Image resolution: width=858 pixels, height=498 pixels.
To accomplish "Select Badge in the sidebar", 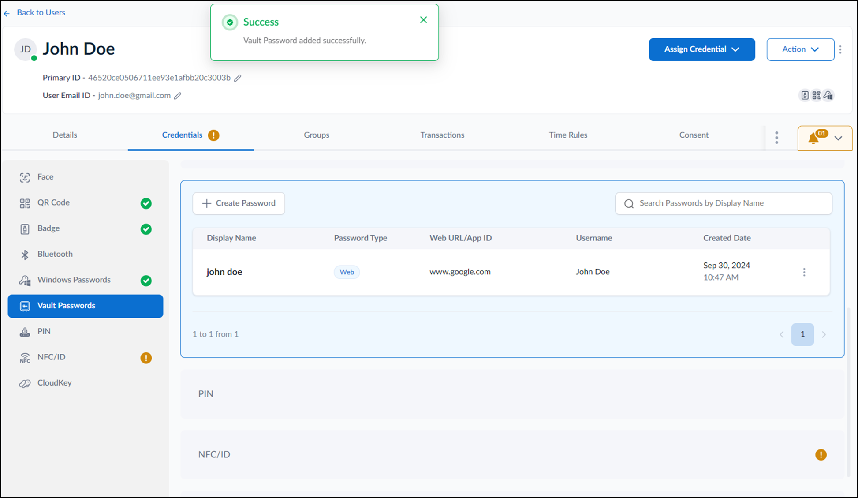I will point(86,228).
